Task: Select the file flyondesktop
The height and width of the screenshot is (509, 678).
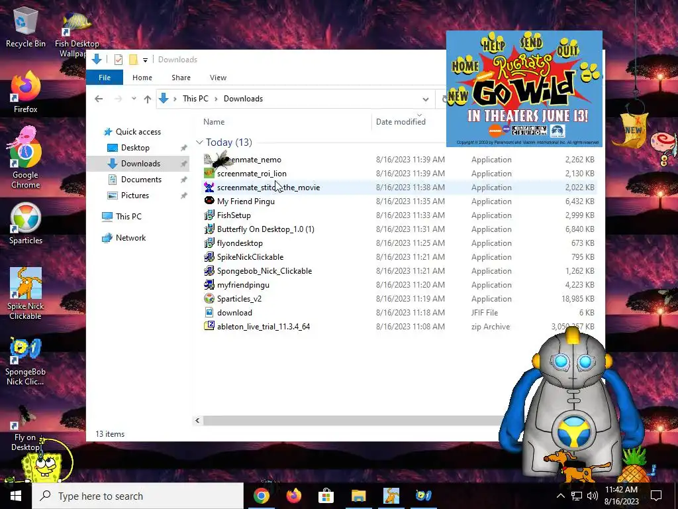Action: tap(240, 243)
